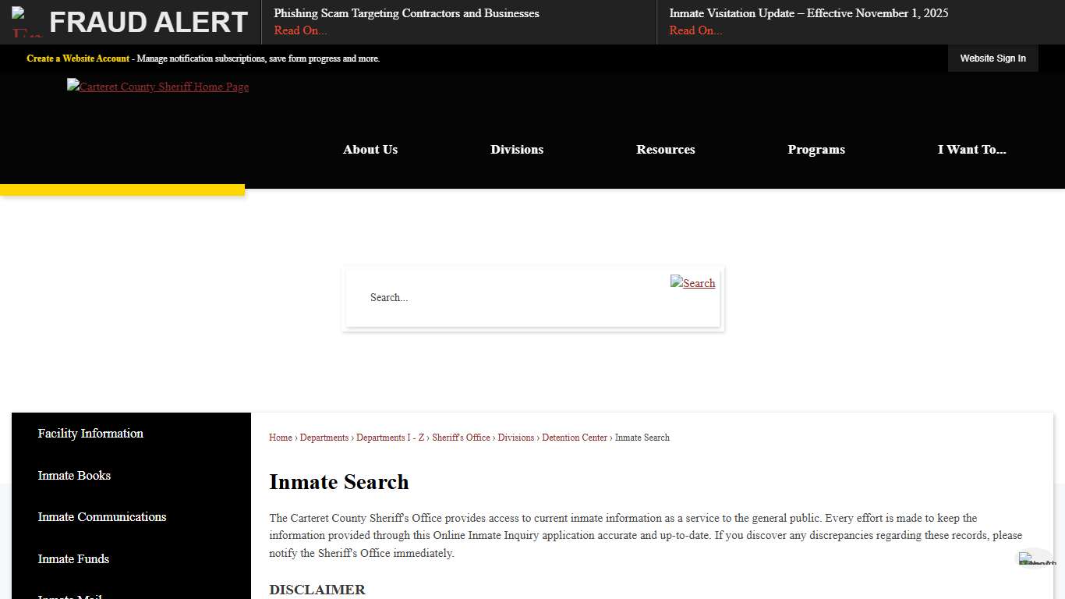
Task: Open Facility Information in the sidebar
Action: [x=90, y=434]
